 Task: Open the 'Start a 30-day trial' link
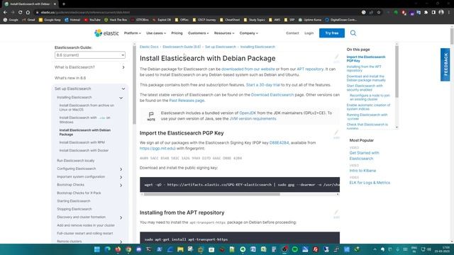click(263, 85)
